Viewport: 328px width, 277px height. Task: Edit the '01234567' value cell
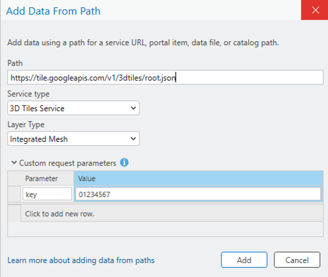[198, 194]
